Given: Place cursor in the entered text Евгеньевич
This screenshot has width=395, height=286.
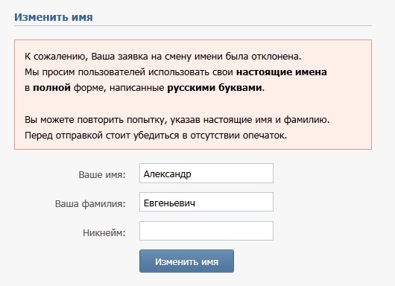Looking at the screenshot, I should (169, 203).
